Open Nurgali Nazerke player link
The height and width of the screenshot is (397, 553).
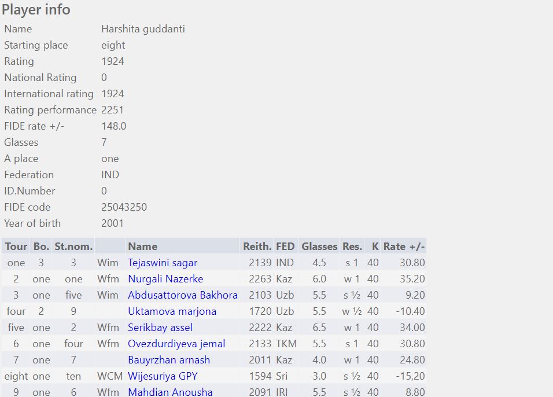click(x=165, y=279)
